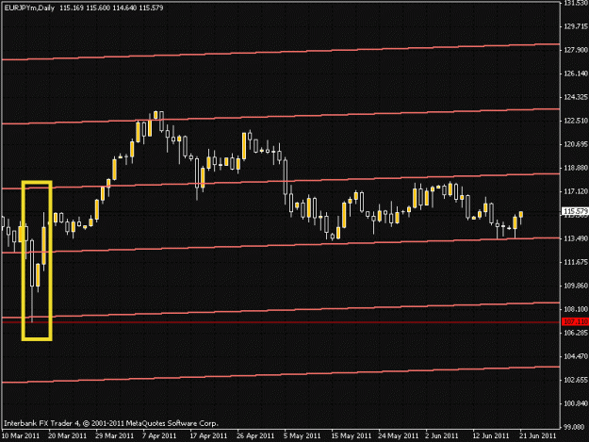Click the 24 May 2011 date label

coord(399,435)
